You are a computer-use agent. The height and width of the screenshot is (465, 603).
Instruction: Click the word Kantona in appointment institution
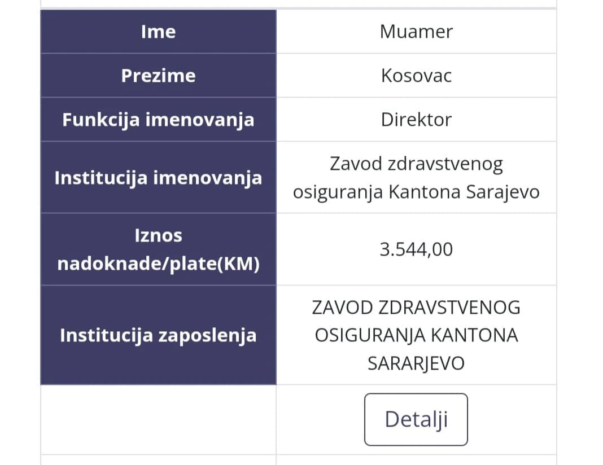tap(424, 191)
